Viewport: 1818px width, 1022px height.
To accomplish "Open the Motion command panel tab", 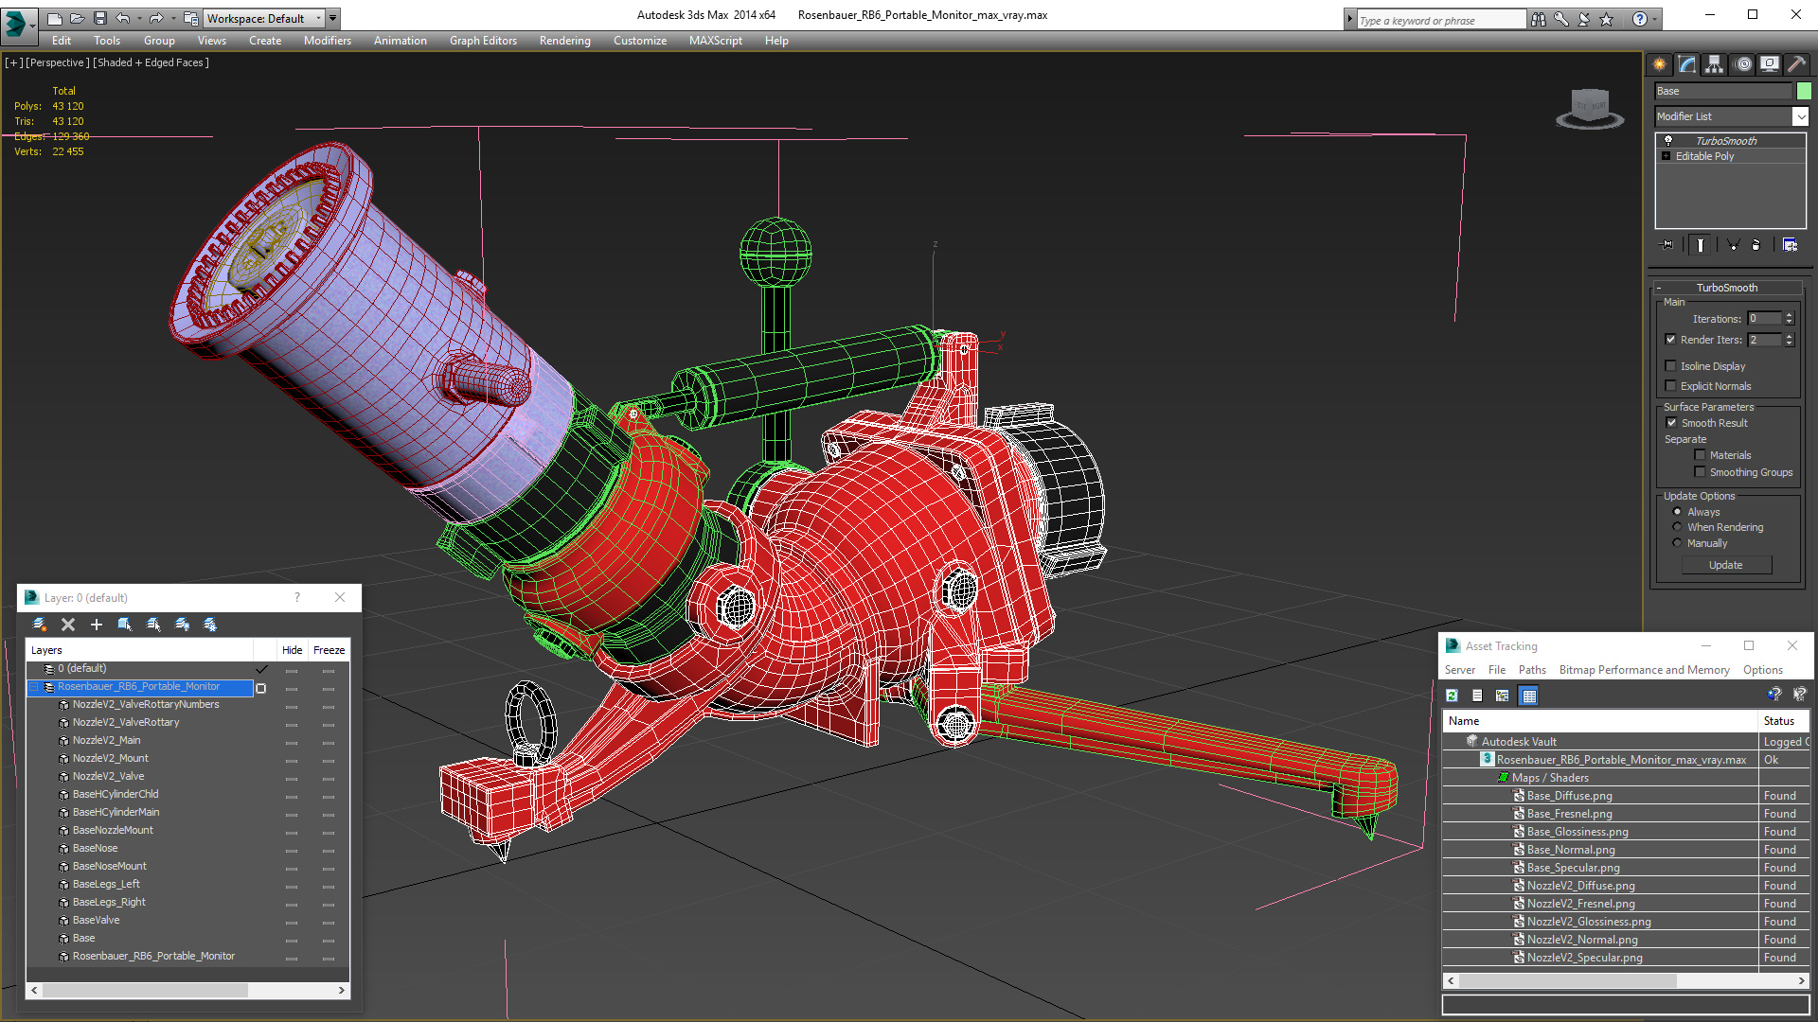I will [1743, 64].
